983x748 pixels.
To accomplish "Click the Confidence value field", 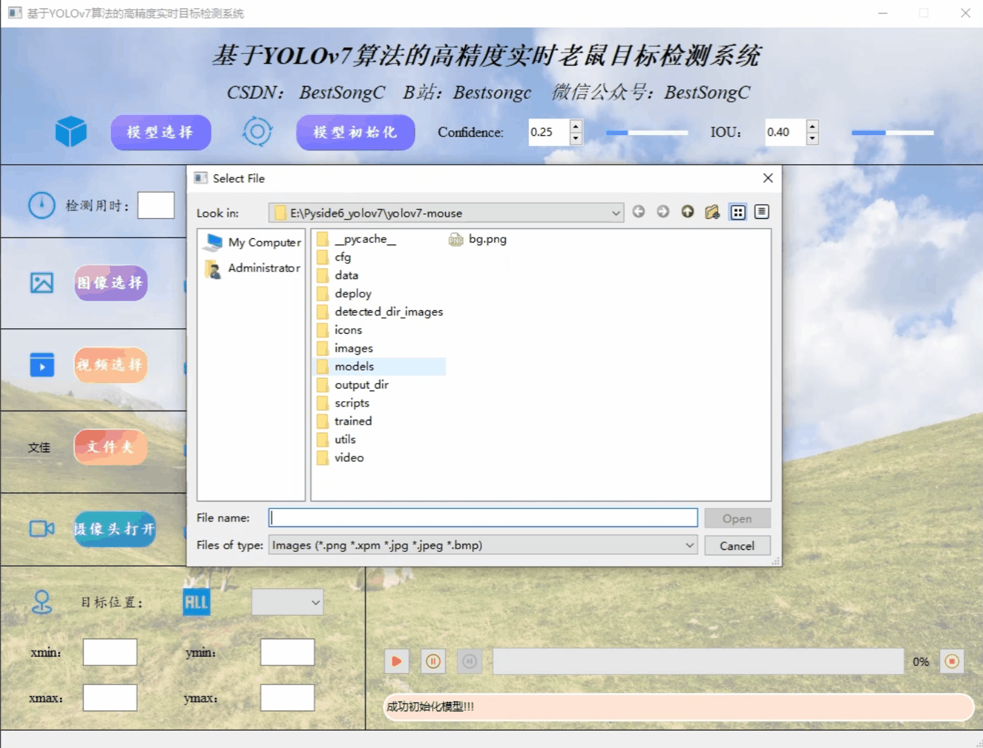I will tap(549, 132).
